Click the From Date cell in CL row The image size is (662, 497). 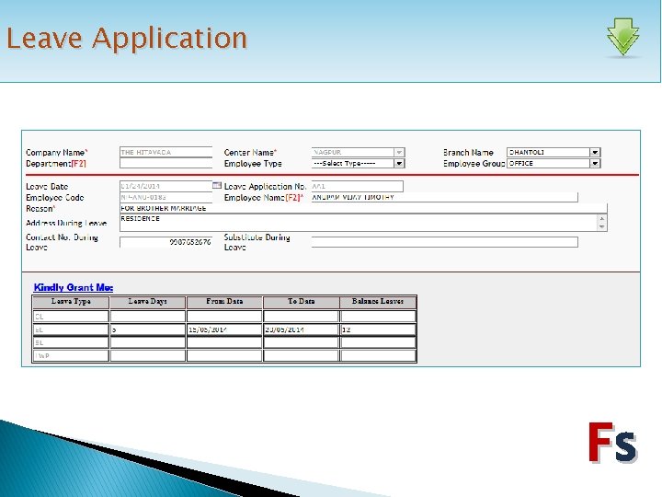click(x=224, y=317)
